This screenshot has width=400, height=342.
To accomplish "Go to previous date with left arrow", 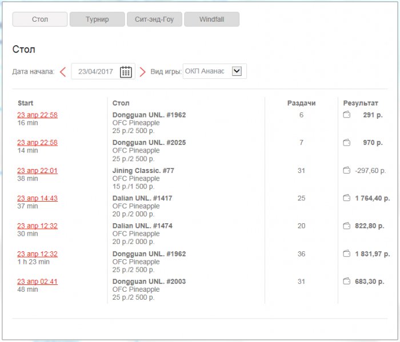I will click(x=63, y=72).
